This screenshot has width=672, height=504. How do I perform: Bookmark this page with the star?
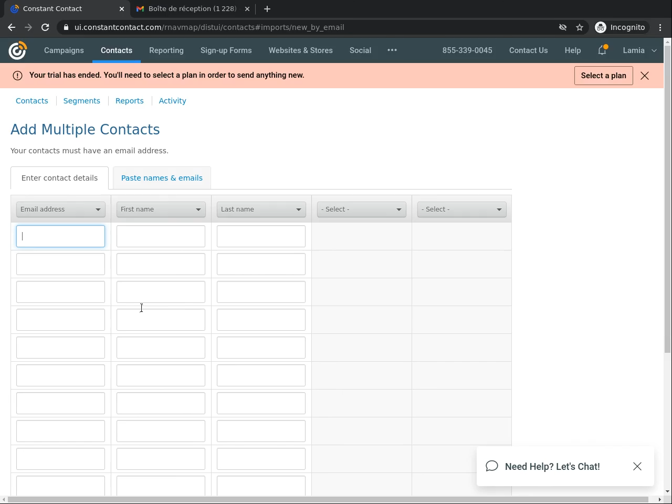click(x=580, y=27)
